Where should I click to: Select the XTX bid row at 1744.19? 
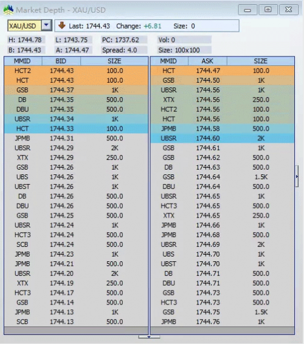(76, 283)
